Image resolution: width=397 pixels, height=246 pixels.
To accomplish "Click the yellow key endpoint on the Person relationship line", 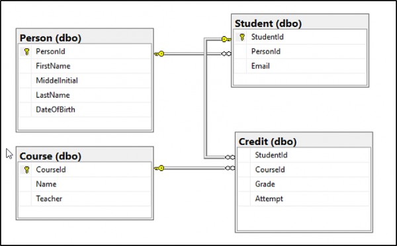I will 159,54.
